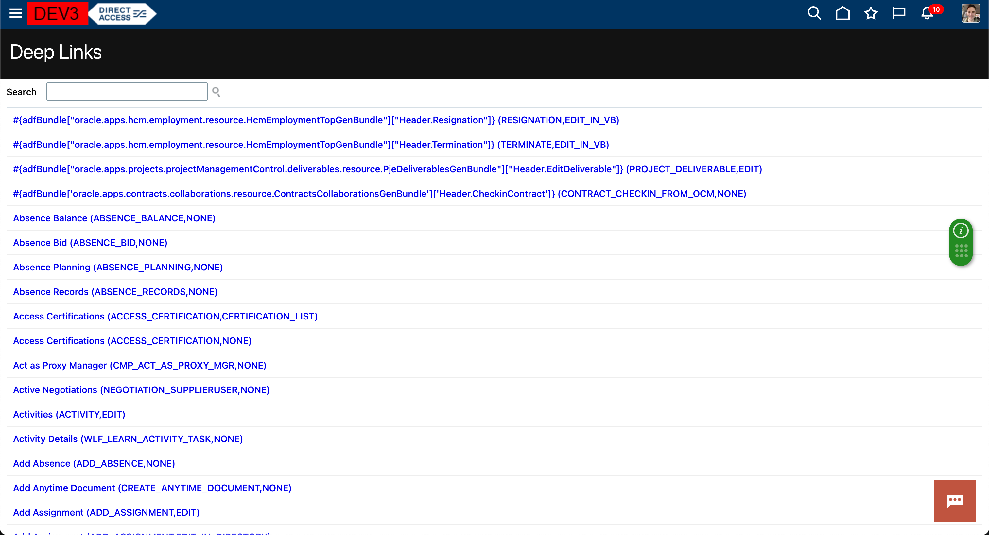
Task: Open the red chat widget at bottom right
Action: click(955, 501)
